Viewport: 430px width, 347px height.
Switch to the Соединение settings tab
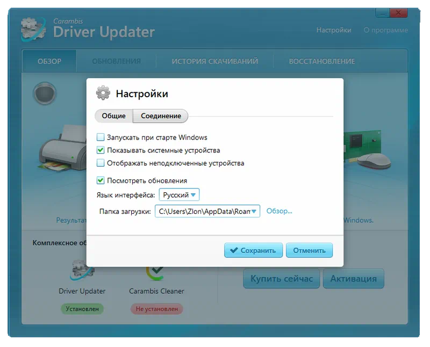pos(161,115)
